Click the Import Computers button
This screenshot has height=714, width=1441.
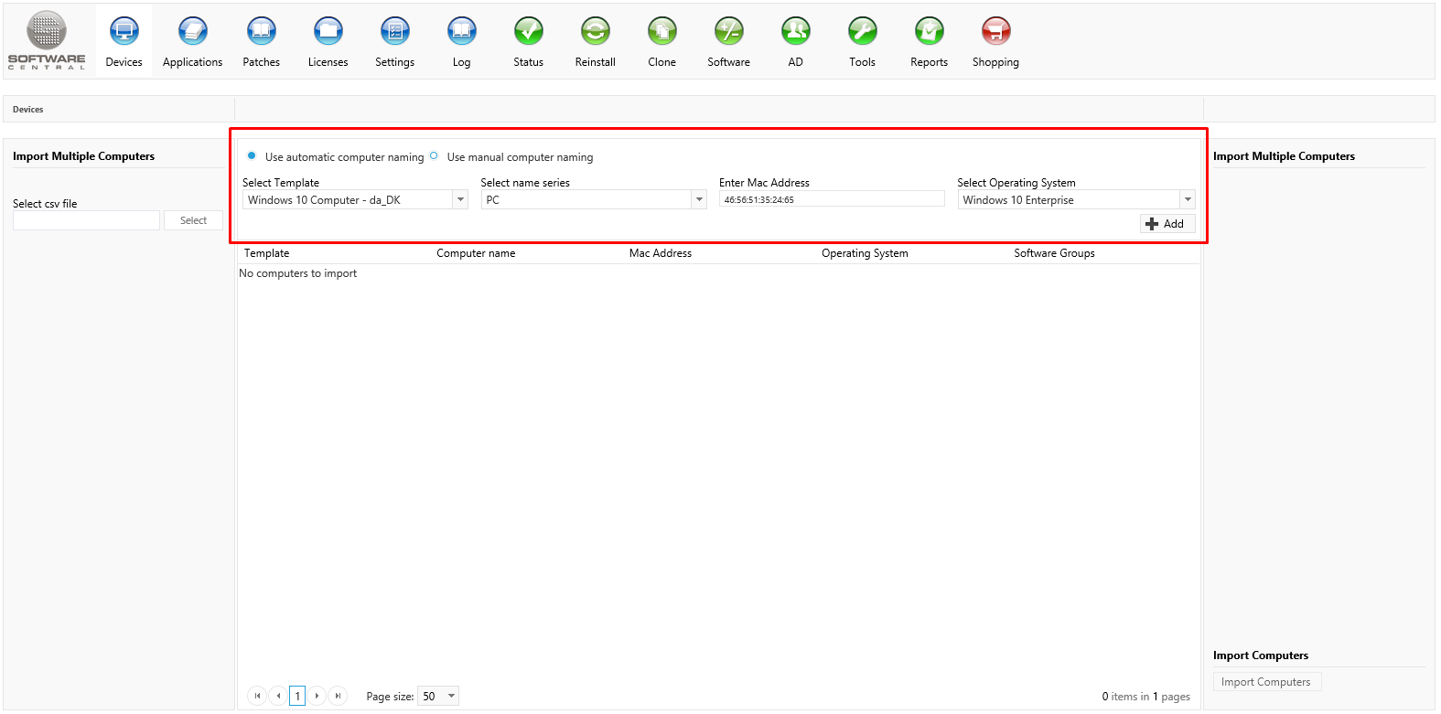click(1266, 682)
